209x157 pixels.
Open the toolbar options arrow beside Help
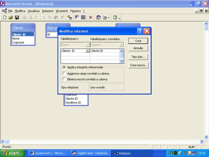119,19
